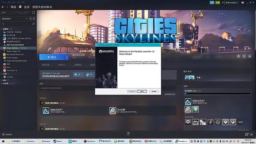Toggle the ready-to-play filter icon

tap(34, 19)
